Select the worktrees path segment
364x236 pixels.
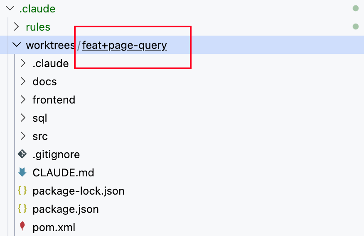pos(50,45)
